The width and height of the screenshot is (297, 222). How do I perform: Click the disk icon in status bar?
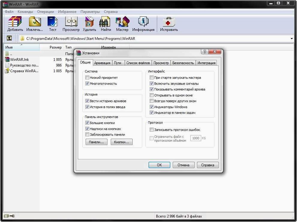[x=6, y=216]
